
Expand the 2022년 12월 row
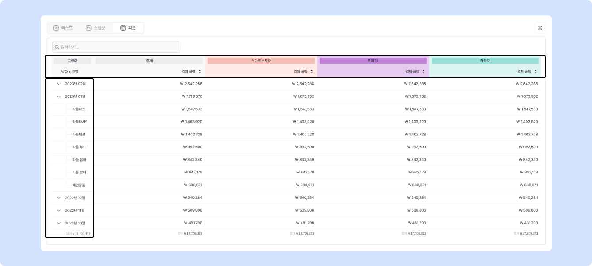[x=59, y=198]
